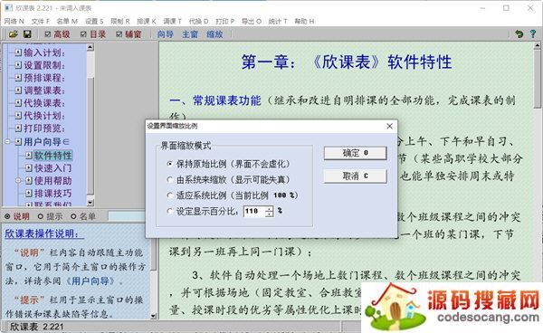Image resolution: width=543 pixels, height=333 pixels.
Task: Click the document icon beside 快速入门
Action: click(29, 168)
